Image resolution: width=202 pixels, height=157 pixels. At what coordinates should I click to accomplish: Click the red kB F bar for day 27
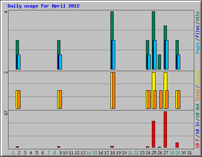click(165, 130)
